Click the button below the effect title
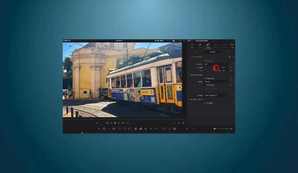Image resolution: width=298 pixels, height=173 pixels. (209, 61)
